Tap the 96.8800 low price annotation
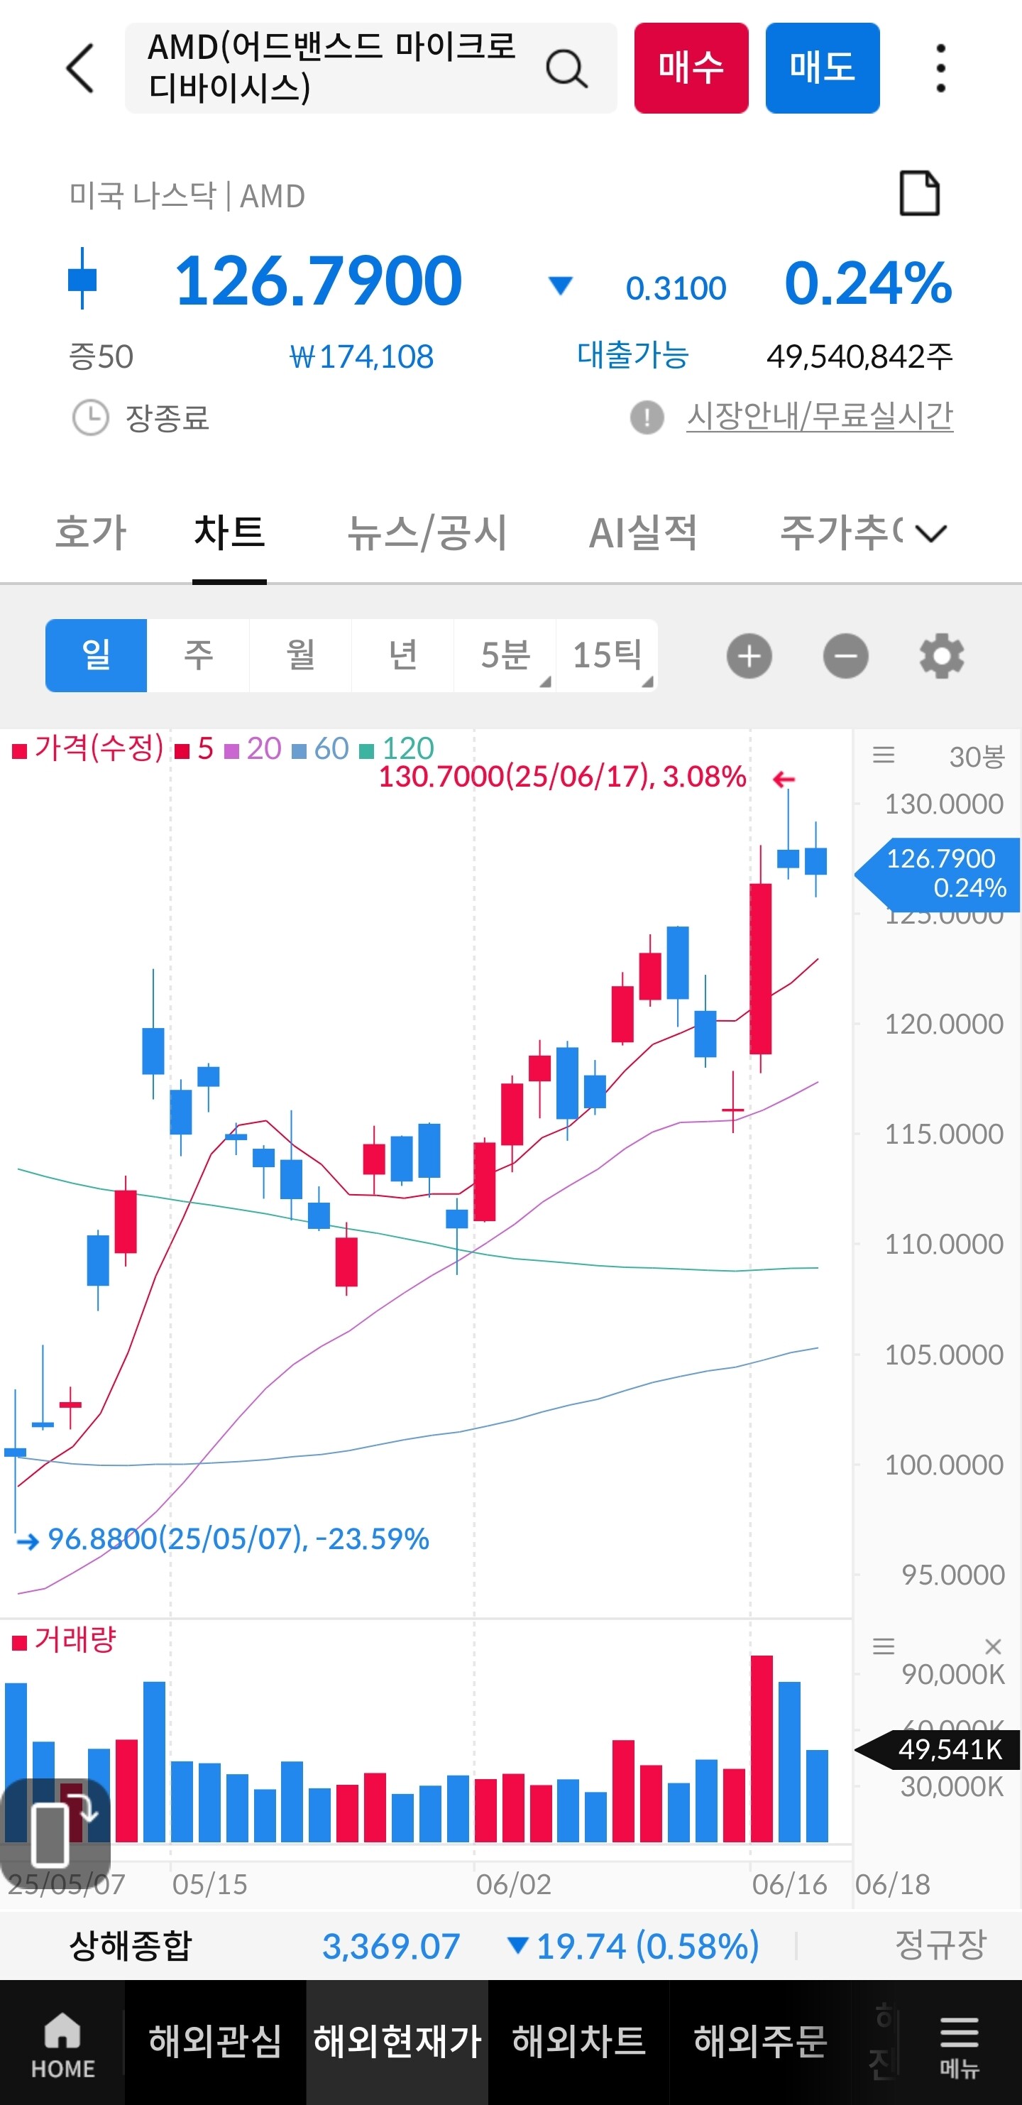Viewport: 1022px width, 2105px height. (238, 1540)
